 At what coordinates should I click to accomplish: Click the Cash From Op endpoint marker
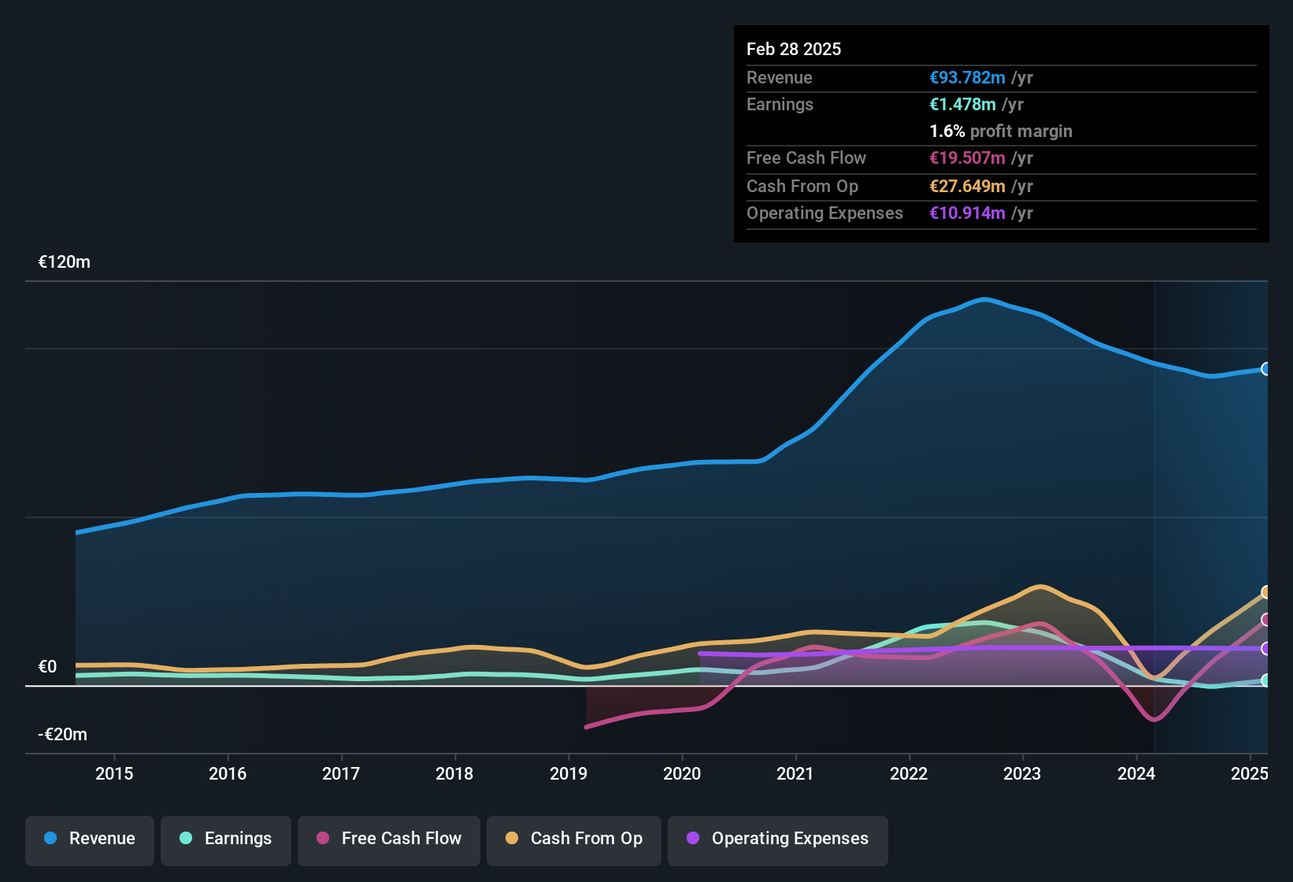tap(1266, 592)
